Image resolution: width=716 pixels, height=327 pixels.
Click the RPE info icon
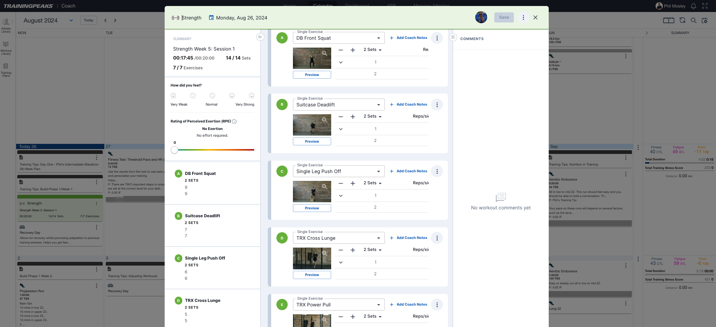tap(234, 121)
